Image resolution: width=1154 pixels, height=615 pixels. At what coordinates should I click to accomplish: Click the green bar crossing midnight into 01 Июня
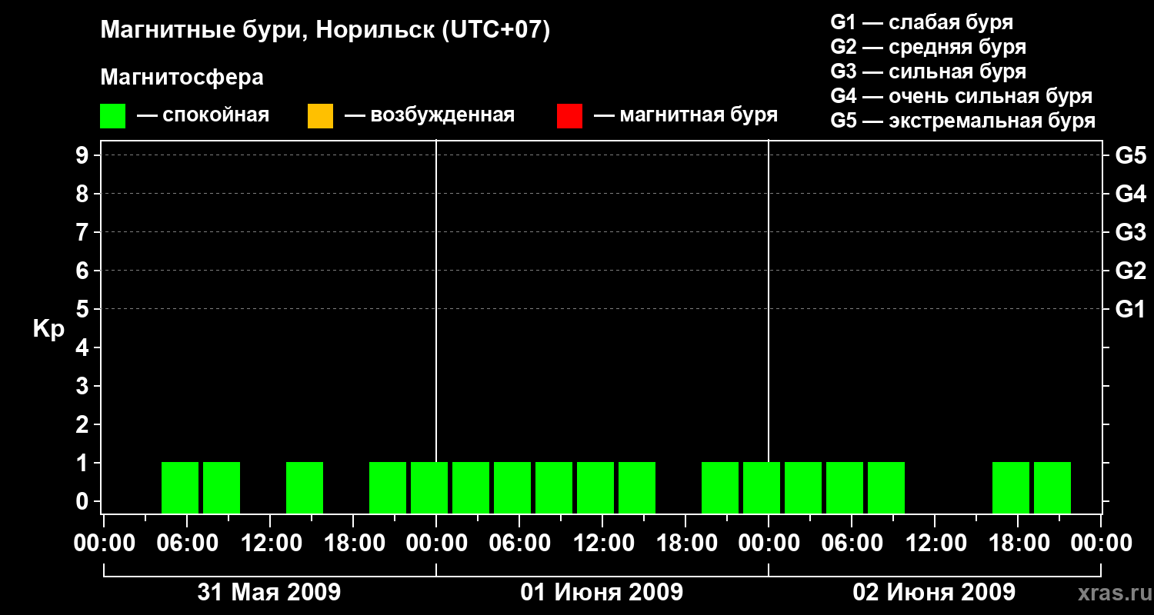point(429,487)
